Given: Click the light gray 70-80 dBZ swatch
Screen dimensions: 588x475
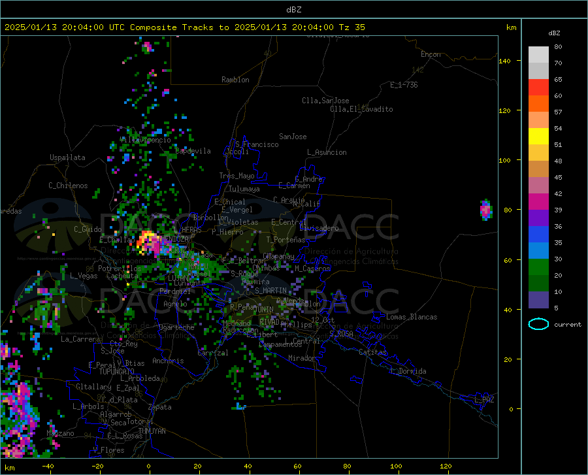Looking at the screenshot, I should click(x=538, y=55).
